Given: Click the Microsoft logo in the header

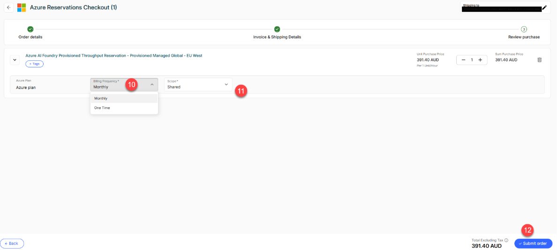Looking at the screenshot, I should [x=22, y=7].
